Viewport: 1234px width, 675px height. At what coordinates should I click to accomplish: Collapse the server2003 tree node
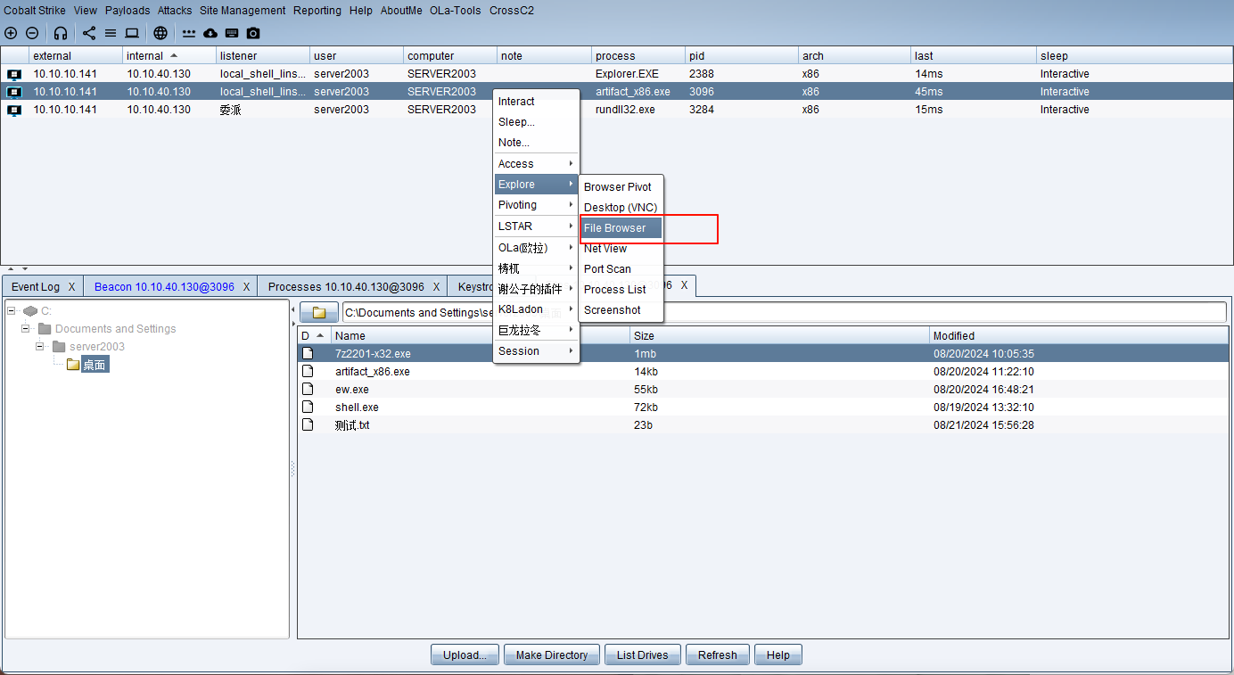click(x=40, y=346)
